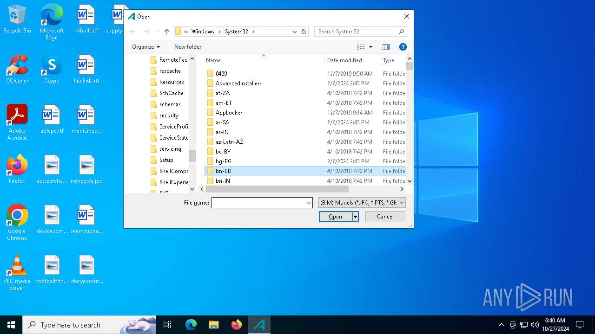Click the horizontal scrollbar in file list

click(277, 189)
